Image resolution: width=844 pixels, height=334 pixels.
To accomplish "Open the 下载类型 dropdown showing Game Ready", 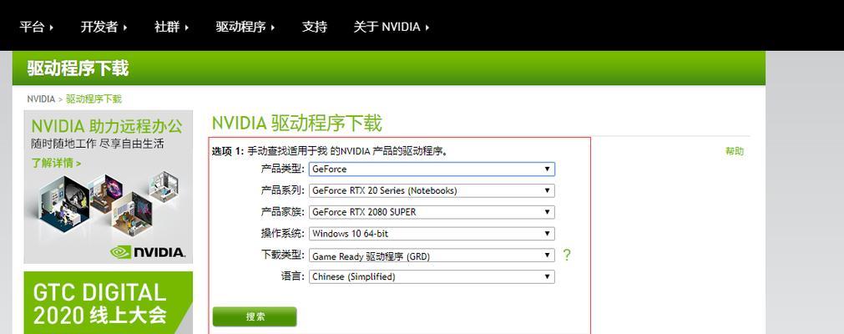I will (x=432, y=256).
